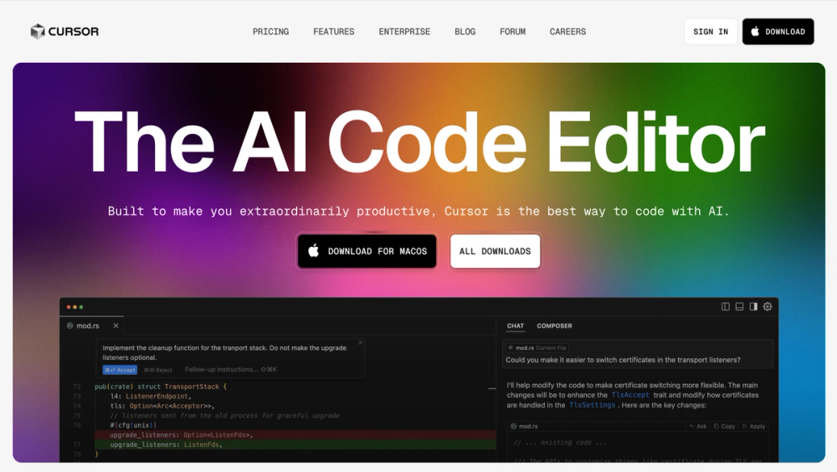Open the editor settings gear icon
Viewport: 837px width, 472px height.
pos(768,306)
